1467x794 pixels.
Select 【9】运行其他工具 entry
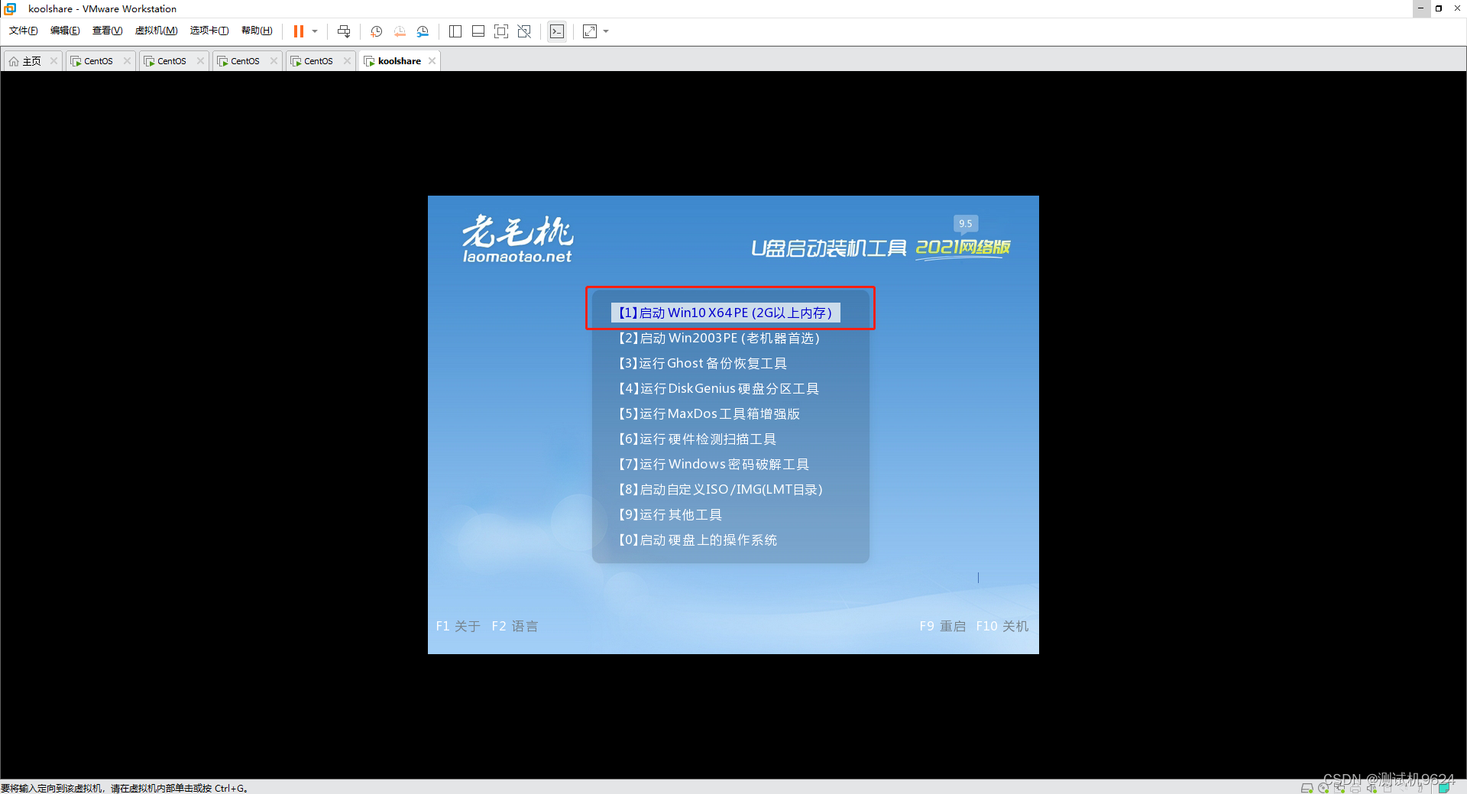click(x=670, y=514)
